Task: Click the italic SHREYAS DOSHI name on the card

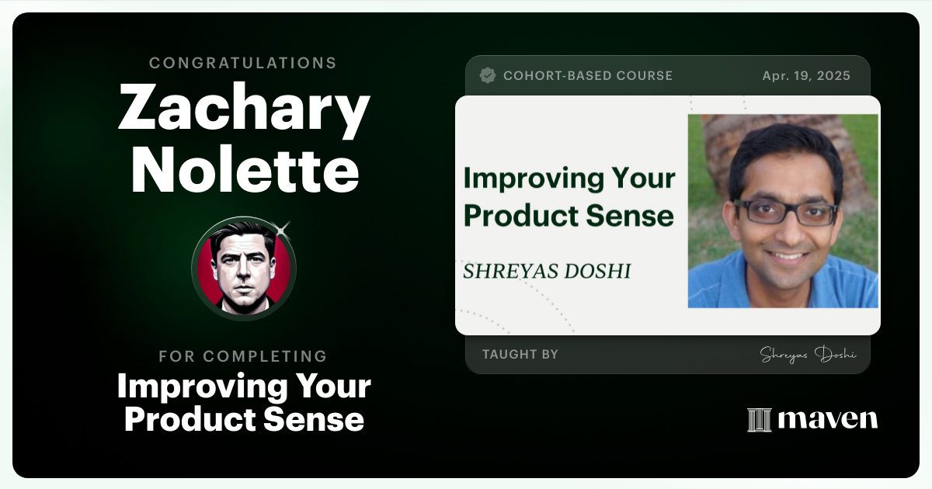Action: pos(547,271)
